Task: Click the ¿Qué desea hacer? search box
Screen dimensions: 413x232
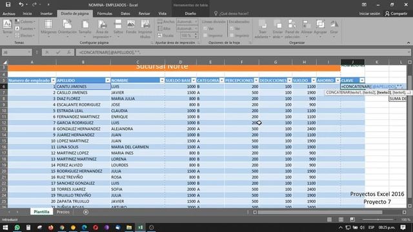Action: (x=234, y=14)
